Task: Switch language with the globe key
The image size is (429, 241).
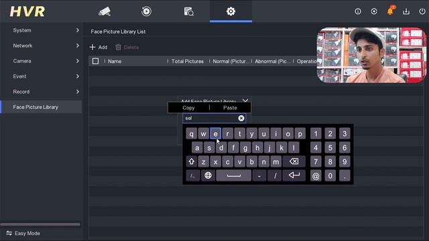Action: [208, 175]
